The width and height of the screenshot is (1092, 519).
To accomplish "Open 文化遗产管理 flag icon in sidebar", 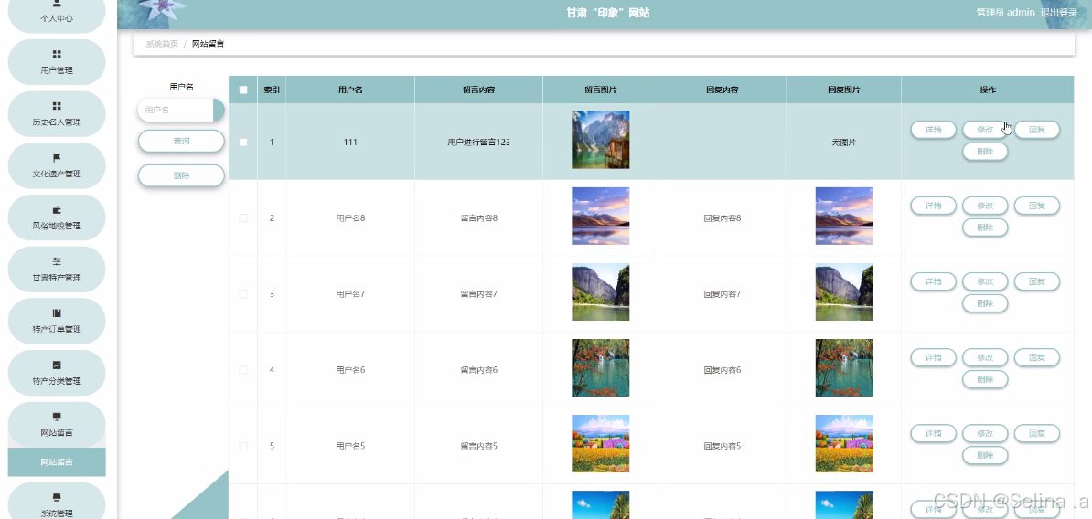I will (57, 158).
